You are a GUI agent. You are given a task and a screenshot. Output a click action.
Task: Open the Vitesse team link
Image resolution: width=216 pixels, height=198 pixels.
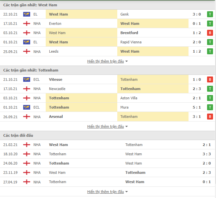coord(56,79)
